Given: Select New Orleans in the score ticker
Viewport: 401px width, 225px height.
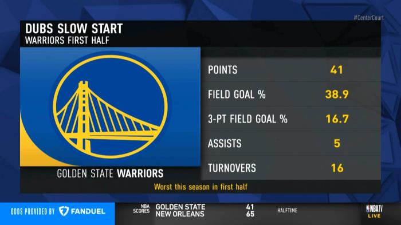Looking at the screenshot, I should [180, 214].
